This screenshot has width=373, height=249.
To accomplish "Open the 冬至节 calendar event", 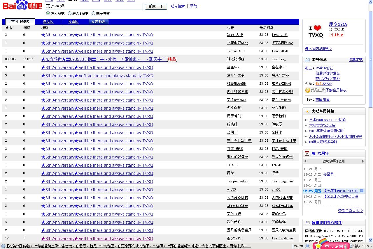I will pyautogui.click(x=328, y=174).
